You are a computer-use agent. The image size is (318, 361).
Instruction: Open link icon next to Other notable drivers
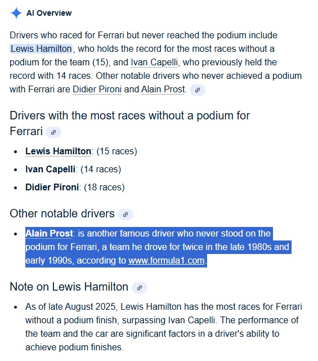tap(126, 215)
